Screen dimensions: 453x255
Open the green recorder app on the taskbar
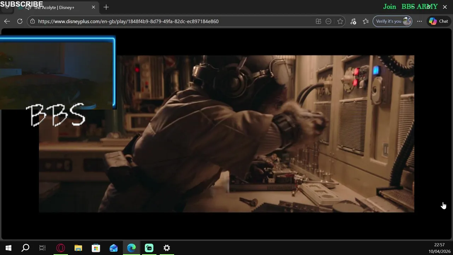coord(149,248)
